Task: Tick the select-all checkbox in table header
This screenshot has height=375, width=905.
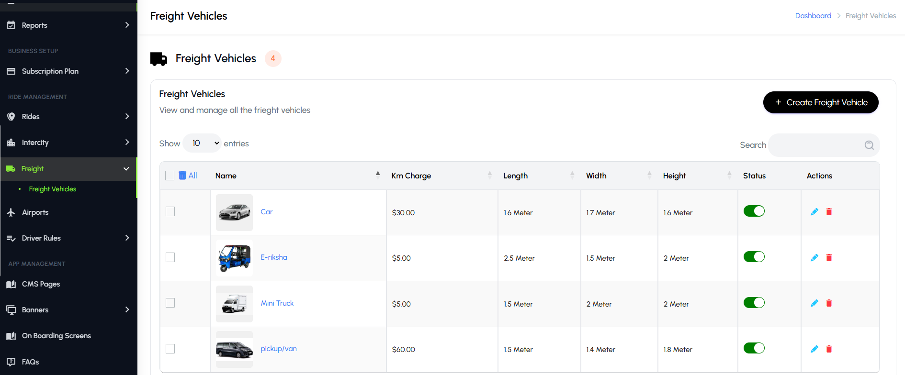Action: [170, 176]
